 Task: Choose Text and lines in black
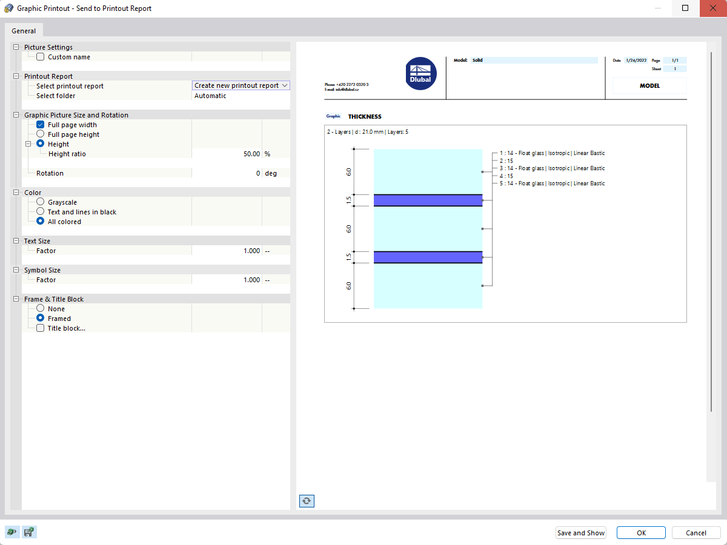(x=40, y=212)
